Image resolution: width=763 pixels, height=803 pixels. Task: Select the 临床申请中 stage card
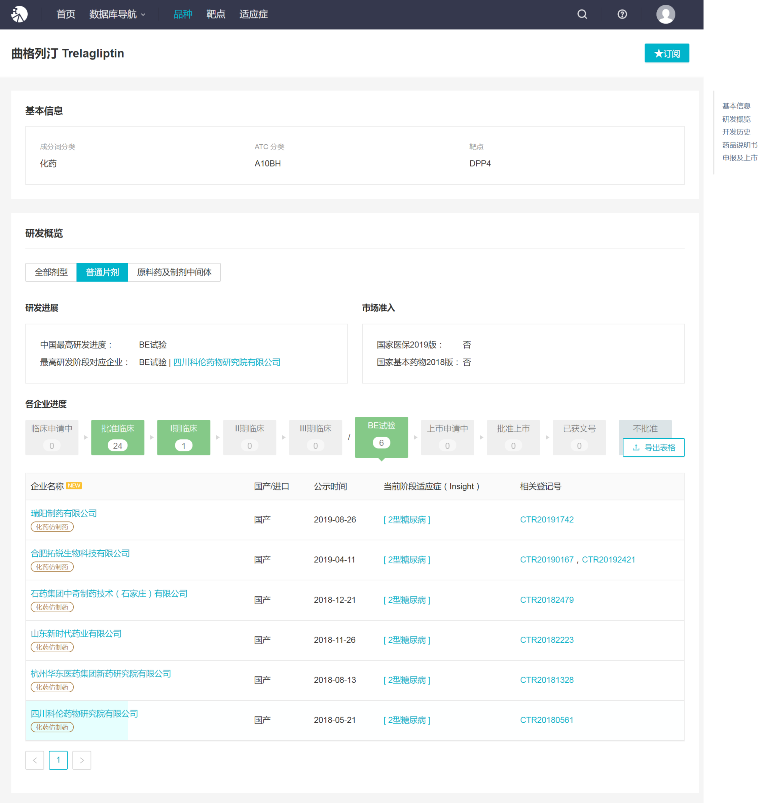pos(52,437)
